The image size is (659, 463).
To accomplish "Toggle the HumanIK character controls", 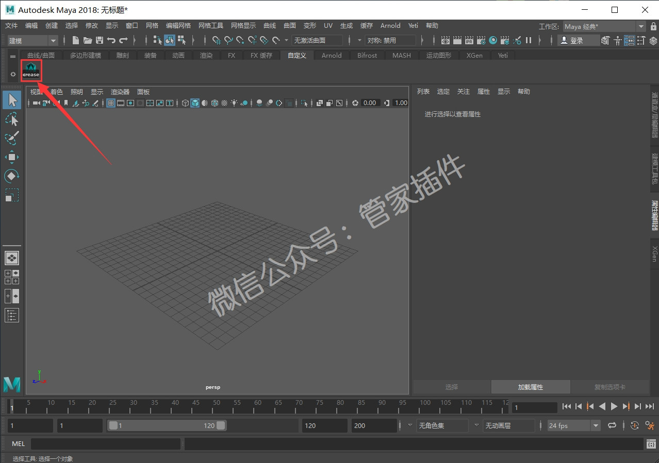I will 617,40.
